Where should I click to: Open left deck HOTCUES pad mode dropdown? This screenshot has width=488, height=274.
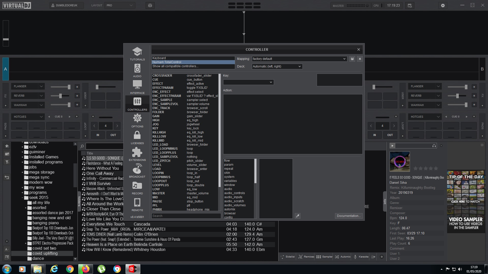tap(28, 117)
